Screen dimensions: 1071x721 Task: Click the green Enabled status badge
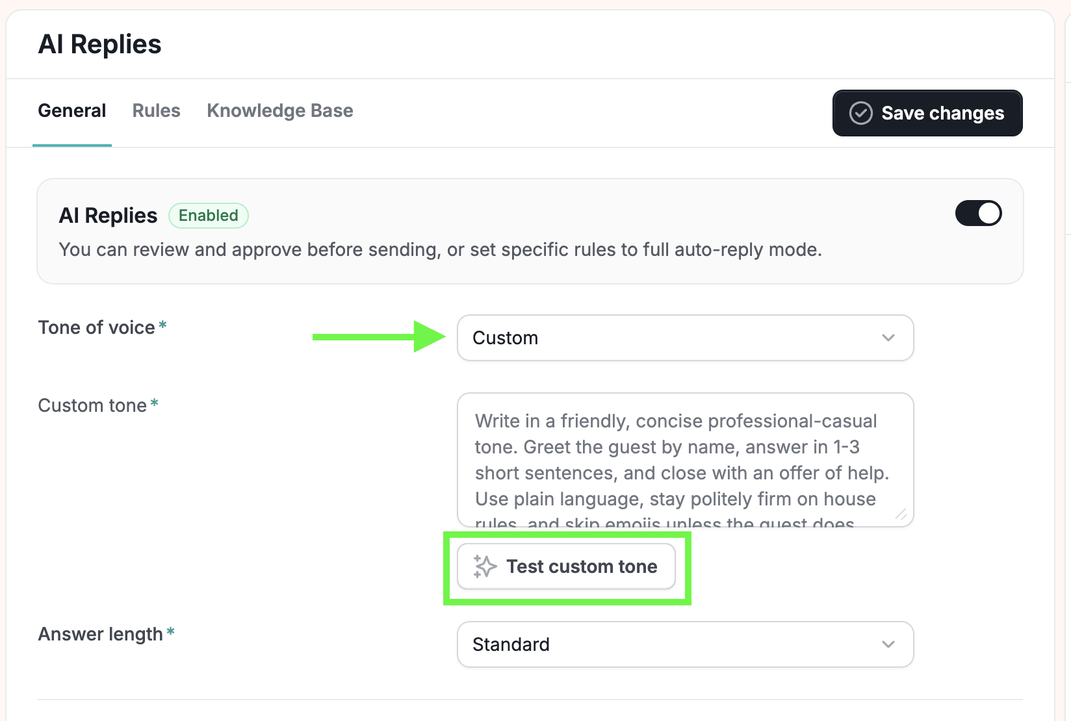[209, 216]
